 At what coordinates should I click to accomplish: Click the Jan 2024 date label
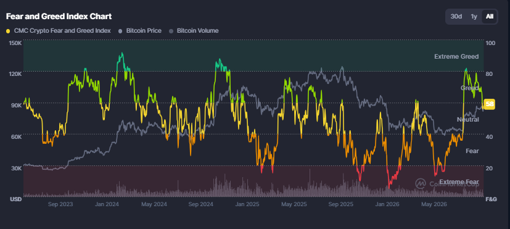coord(107,204)
